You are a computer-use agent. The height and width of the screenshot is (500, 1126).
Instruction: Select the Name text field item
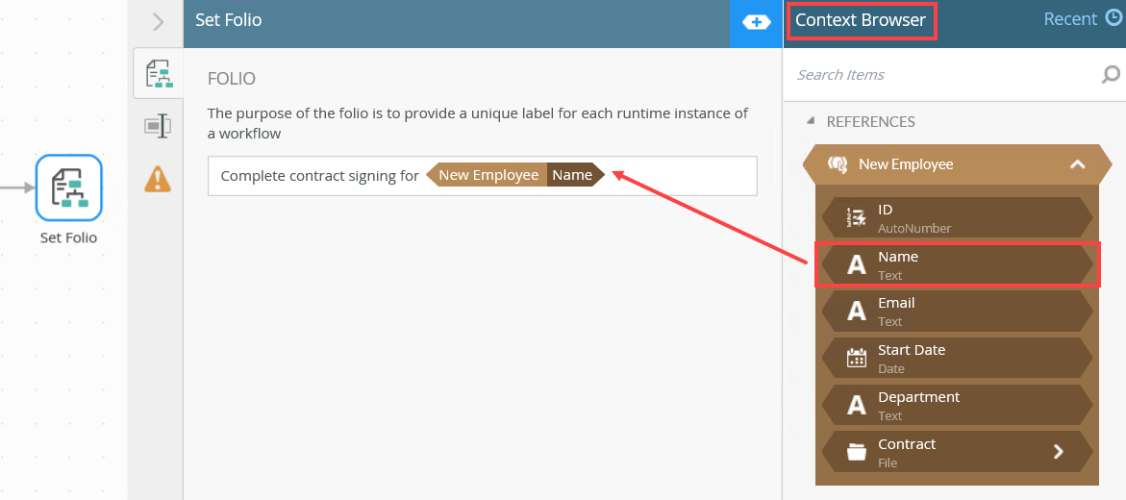coord(957,265)
